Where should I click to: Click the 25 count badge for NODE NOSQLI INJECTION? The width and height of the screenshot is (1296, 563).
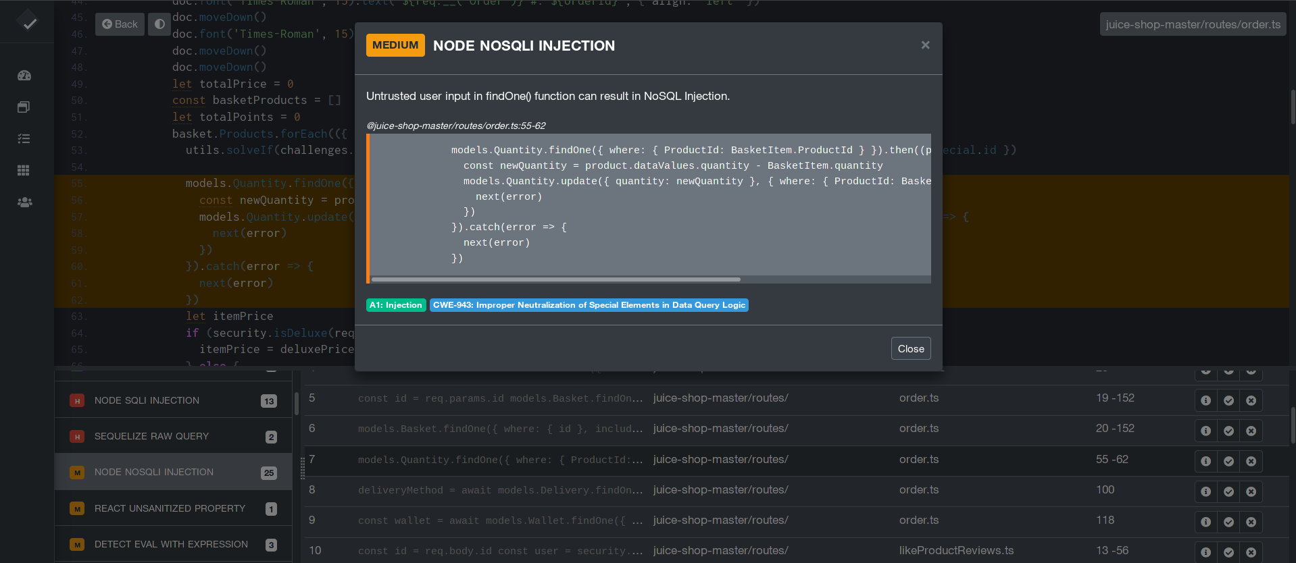tap(269, 473)
